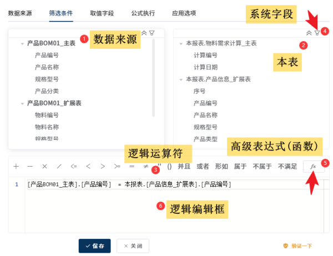Insert the 不属于 operator
This screenshot has width=333, height=256.
pyautogui.click(x=263, y=167)
